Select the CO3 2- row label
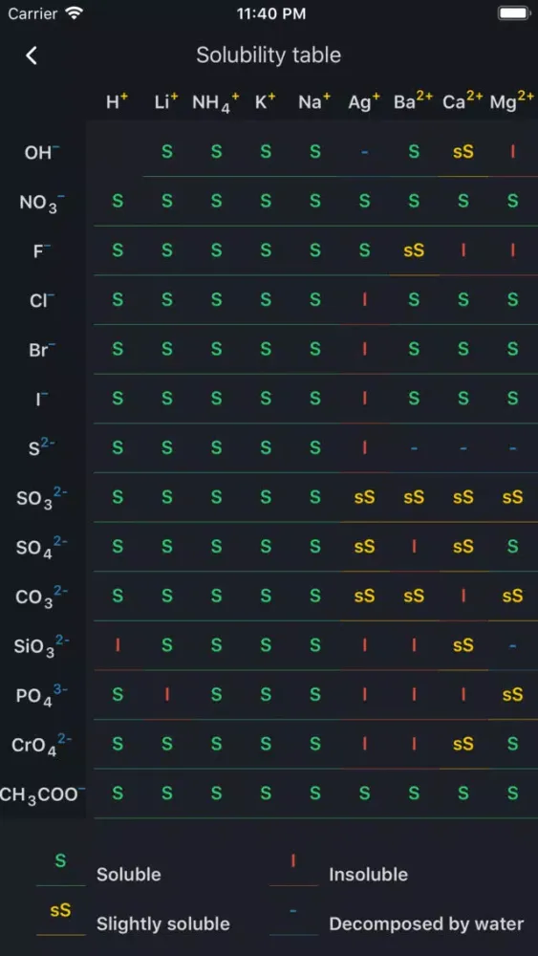 click(x=41, y=597)
